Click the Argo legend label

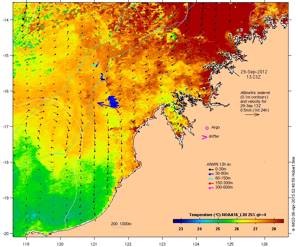tap(216, 127)
